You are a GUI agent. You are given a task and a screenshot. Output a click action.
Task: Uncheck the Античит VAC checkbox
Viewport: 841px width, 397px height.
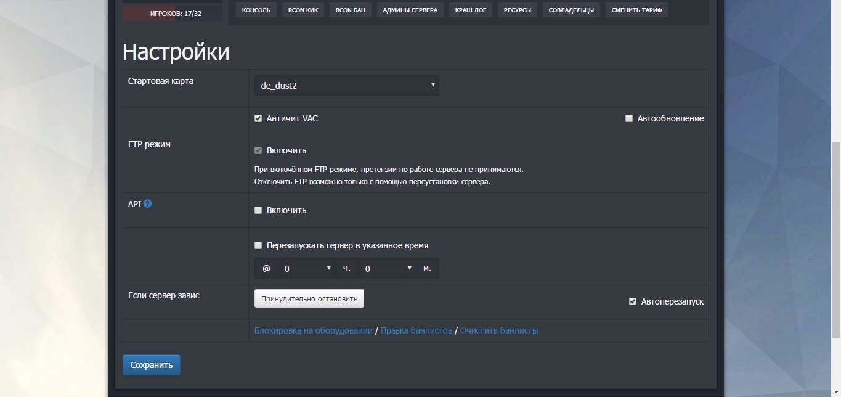coord(258,118)
